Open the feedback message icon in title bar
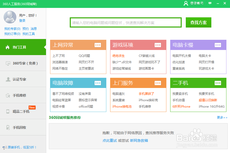 210,3
